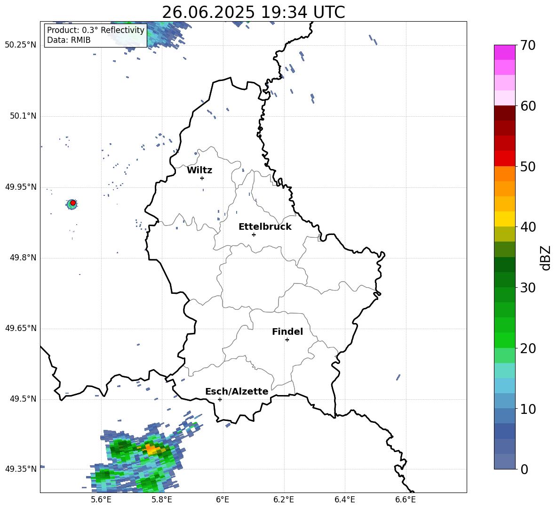Select the Ettelbruck station label
Screen dimensions: 557x509
[x=265, y=227]
